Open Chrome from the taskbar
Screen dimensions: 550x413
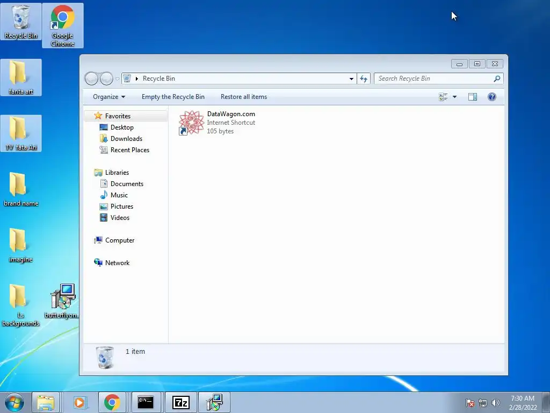pos(112,402)
